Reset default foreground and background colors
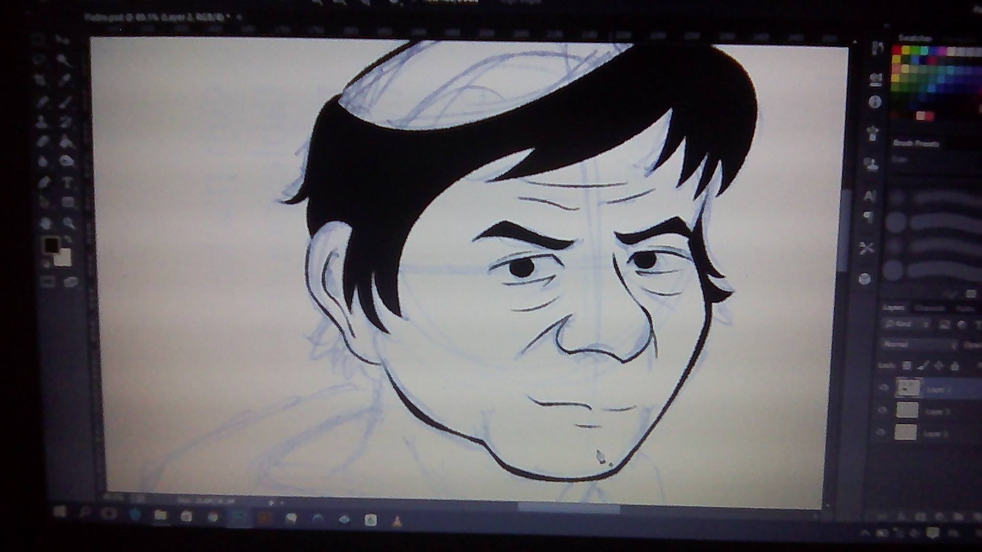The image size is (982, 552). tap(47, 263)
